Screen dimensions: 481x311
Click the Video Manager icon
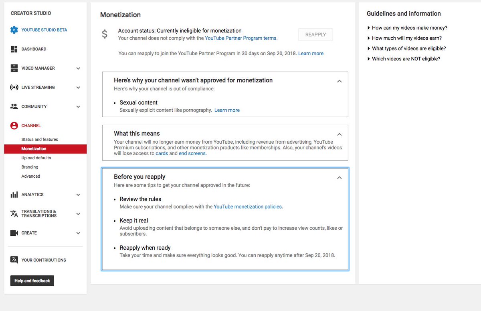(14, 68)
